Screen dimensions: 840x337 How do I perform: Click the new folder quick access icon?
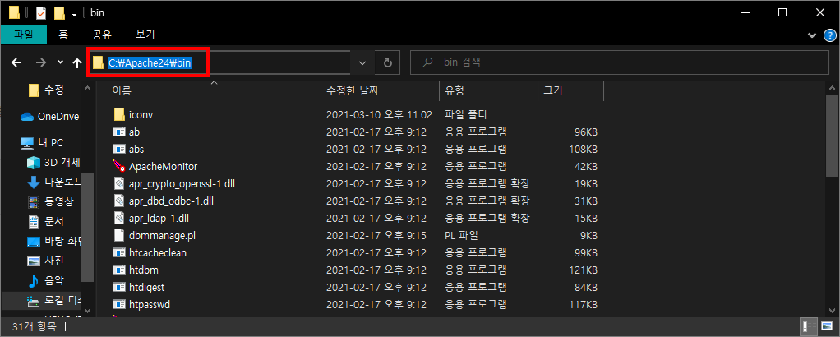pyautogui.click(x=59, y=12)
